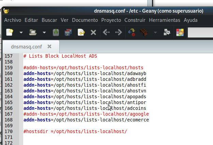Place cursor on '# Lists Block LocalHost ADS' comment

tap(60, 56)
